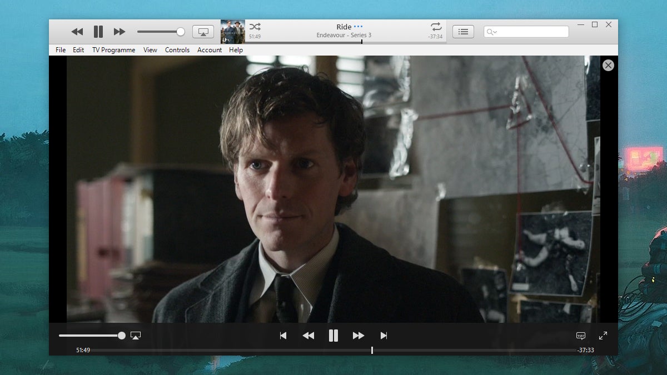Image resolution: width=667 pixels, height=375 pixels.
Task: Open the TV Programme menu
Action: coord(113,49)
